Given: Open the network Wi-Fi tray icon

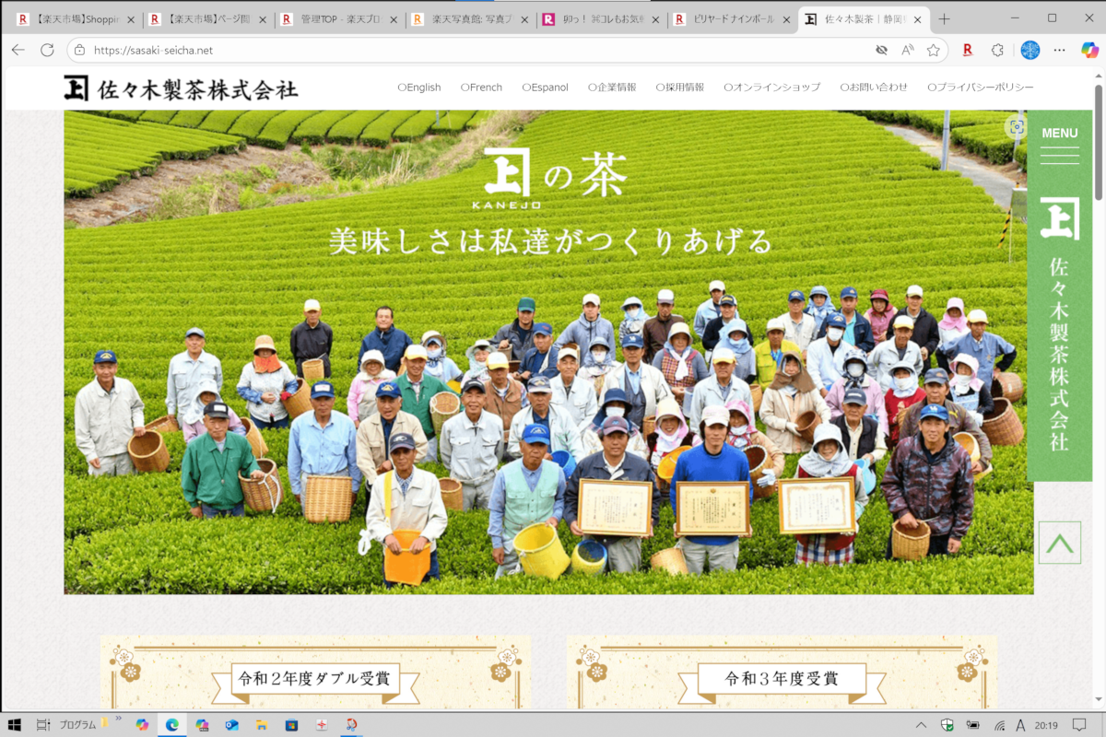Looking at the screenshot, I should 999,725.
